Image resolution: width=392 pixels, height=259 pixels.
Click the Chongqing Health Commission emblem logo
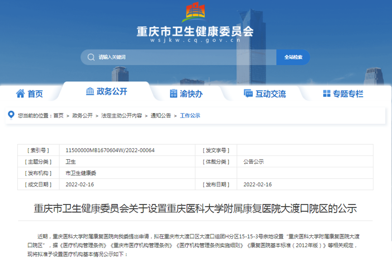[x=195, y=12]
